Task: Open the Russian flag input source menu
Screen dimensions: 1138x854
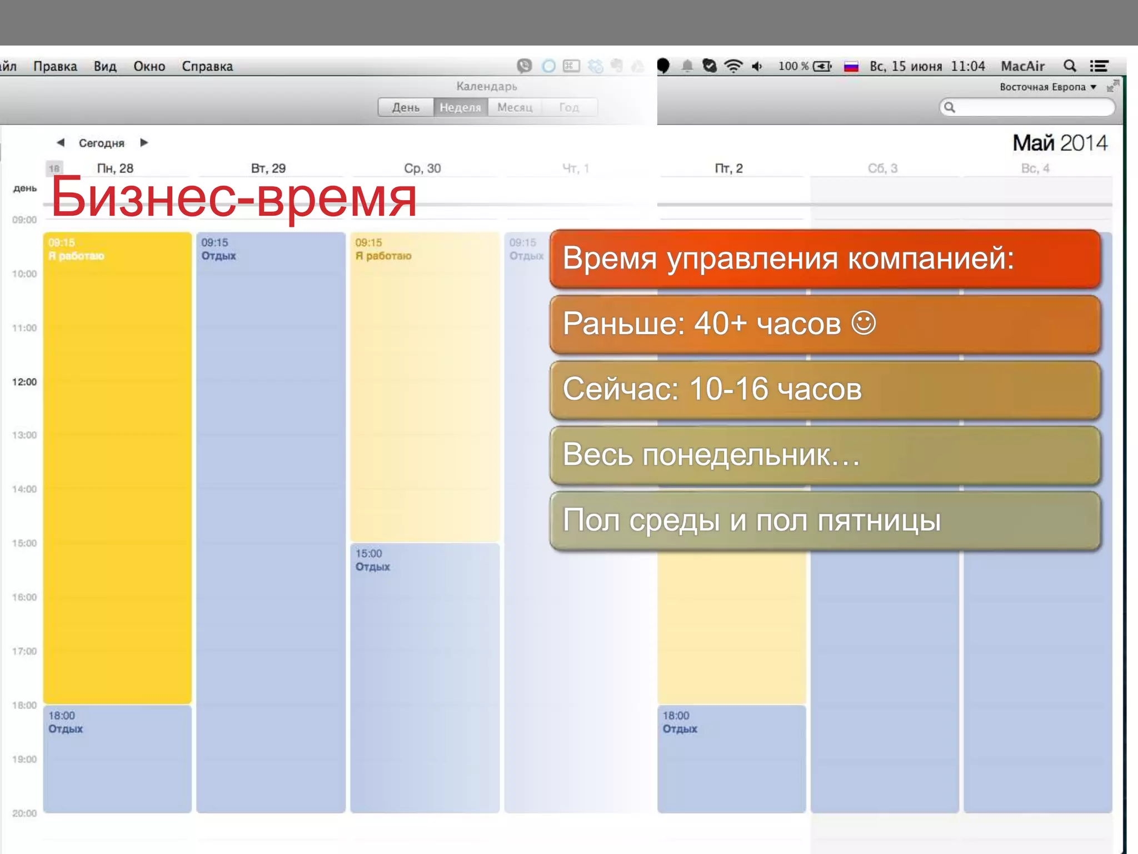Action: (851, 67)
